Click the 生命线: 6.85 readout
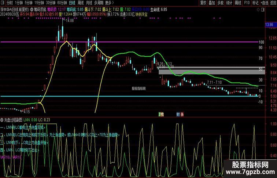This screenshot has width=277, height=178. click(158, 10)
